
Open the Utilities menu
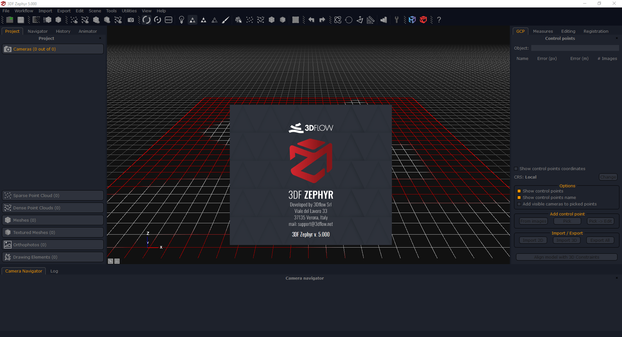coord(129,11)
